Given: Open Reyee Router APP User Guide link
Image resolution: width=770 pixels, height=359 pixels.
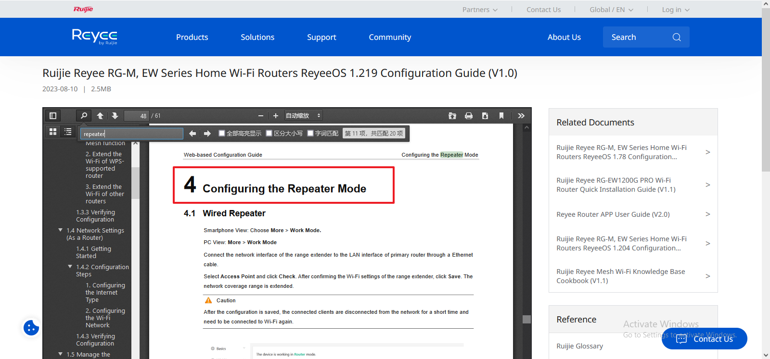Looking at the screenshot, I should point(613,214).
